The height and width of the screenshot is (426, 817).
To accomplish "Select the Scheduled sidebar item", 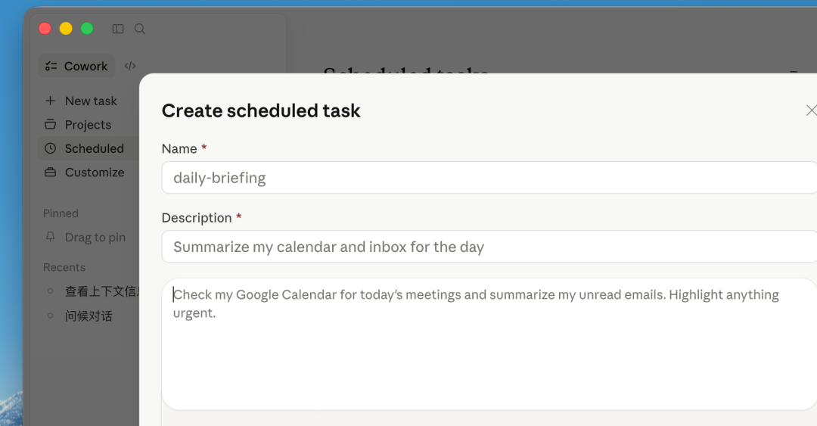I will [94, 149].
